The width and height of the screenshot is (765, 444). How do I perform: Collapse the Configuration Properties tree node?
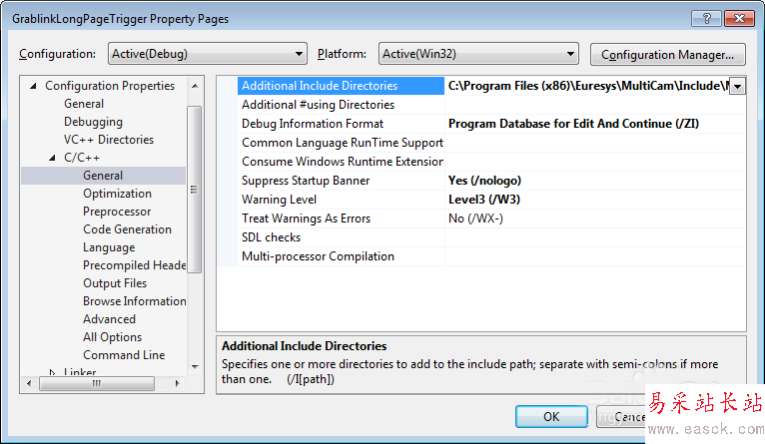click(34, 87)
